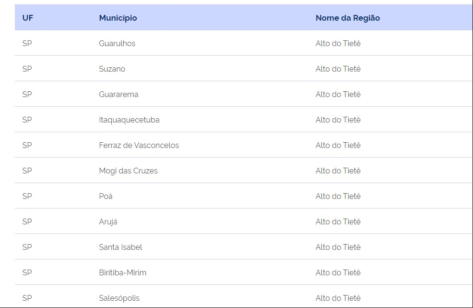Click the Município column header
473x308 pixels.
pyautogui.click(x=118, y=18)
